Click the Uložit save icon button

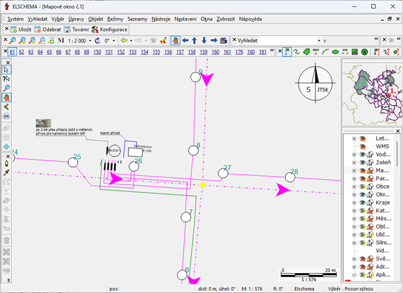17,29
